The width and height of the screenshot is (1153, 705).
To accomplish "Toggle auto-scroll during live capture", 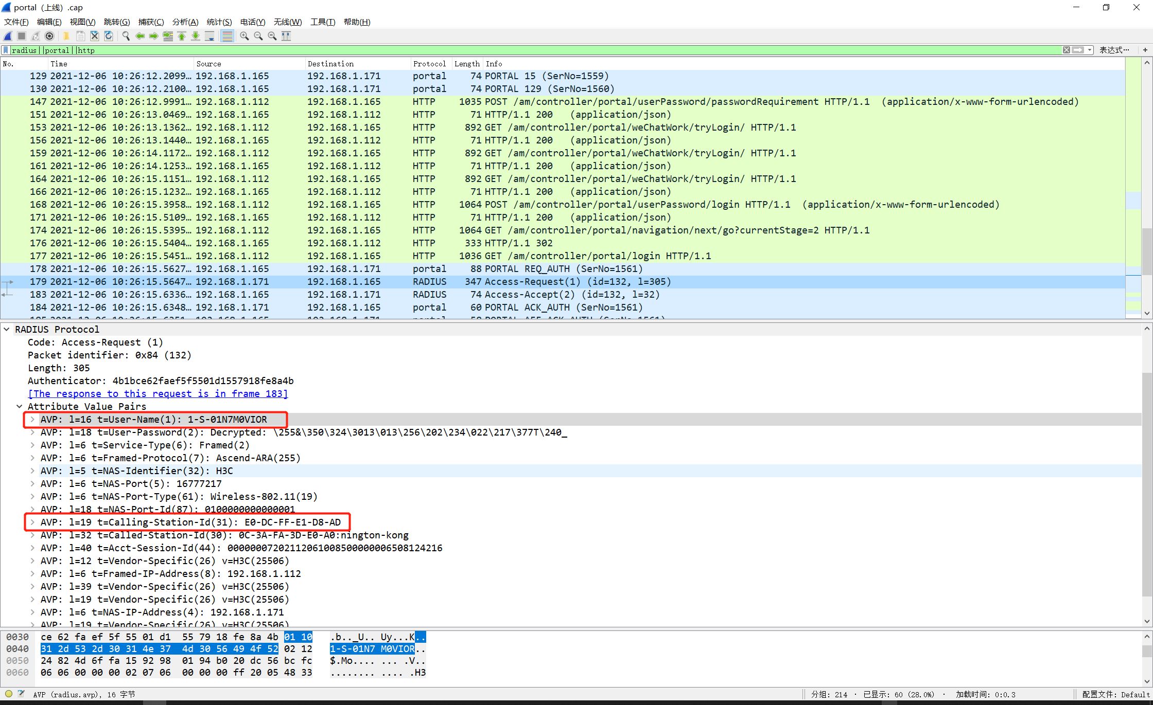I will pos(209,36).
